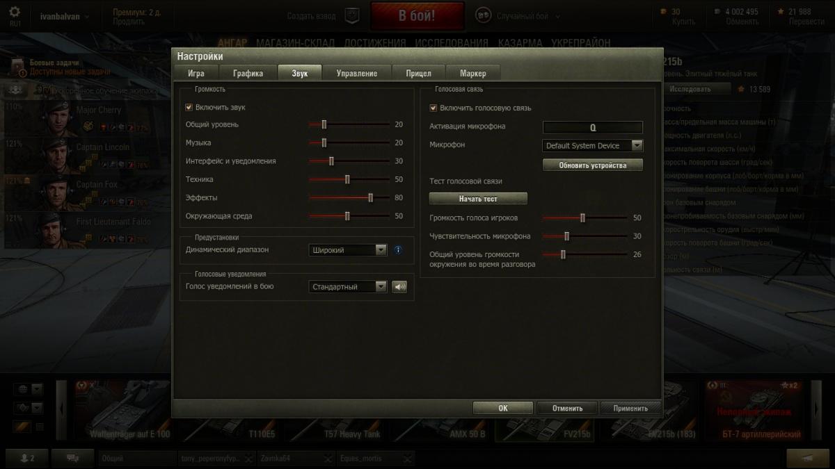835x469 pixels.
Task: Expand the vehicle type filter dropdown arrow
Action: pyautogui.click(x=37, y=408)
